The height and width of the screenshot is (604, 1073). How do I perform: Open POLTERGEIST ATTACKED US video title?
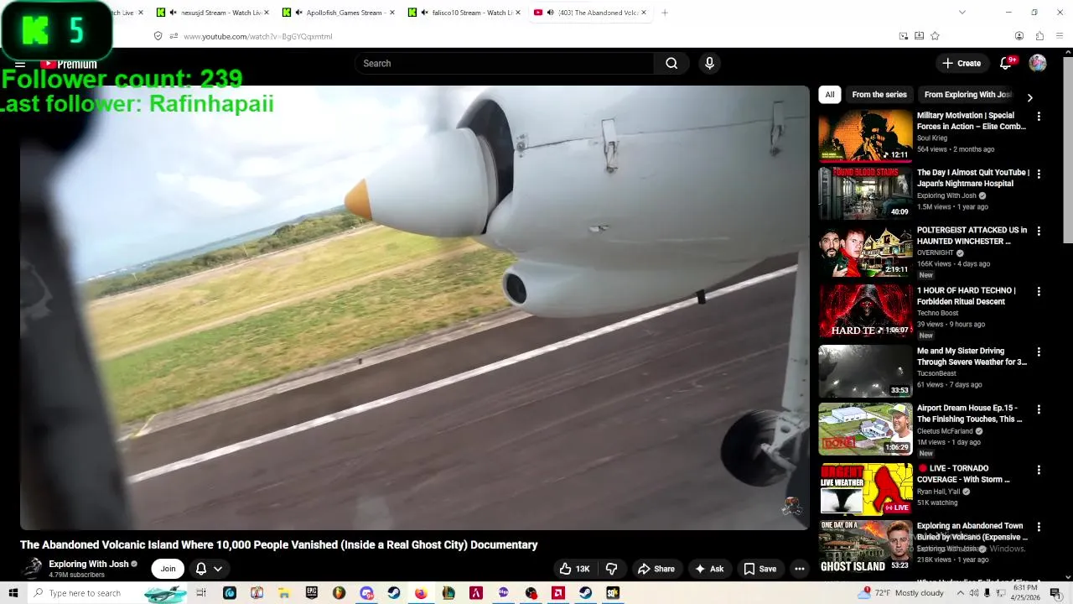tap(972, 236)
